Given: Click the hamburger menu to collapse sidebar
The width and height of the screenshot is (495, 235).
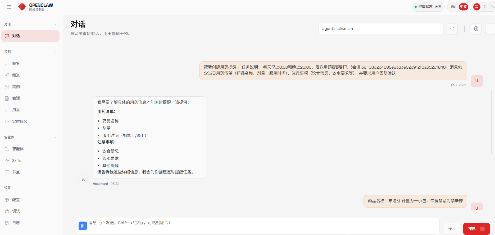Looking at the screenshot, I should click(9, 7).
